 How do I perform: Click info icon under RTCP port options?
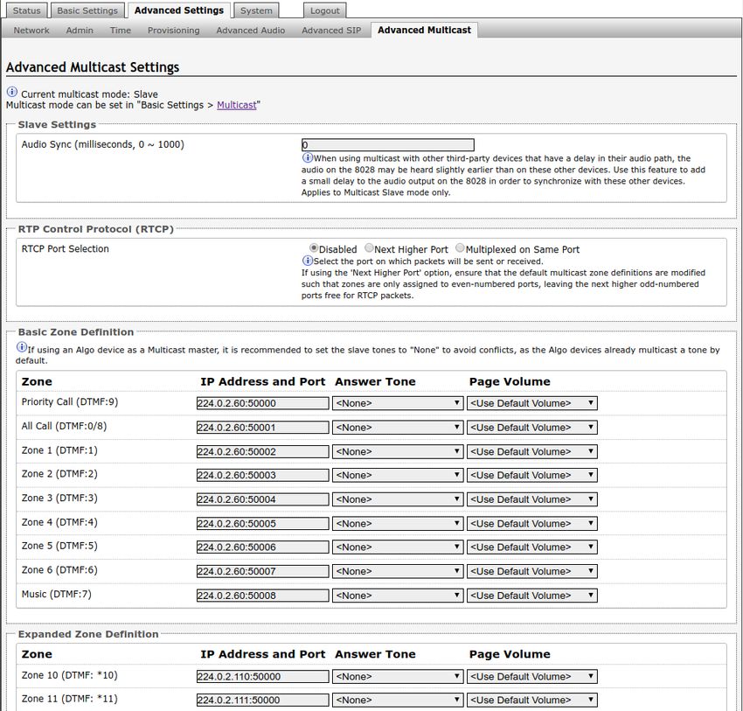coord(307,261)
